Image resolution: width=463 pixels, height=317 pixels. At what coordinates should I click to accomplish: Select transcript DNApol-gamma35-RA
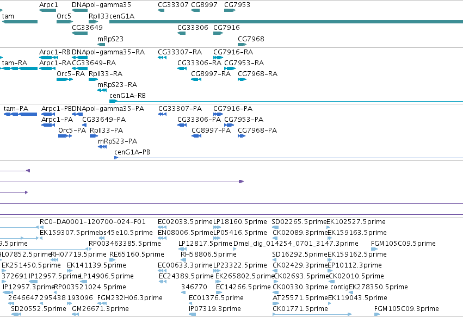108,52
